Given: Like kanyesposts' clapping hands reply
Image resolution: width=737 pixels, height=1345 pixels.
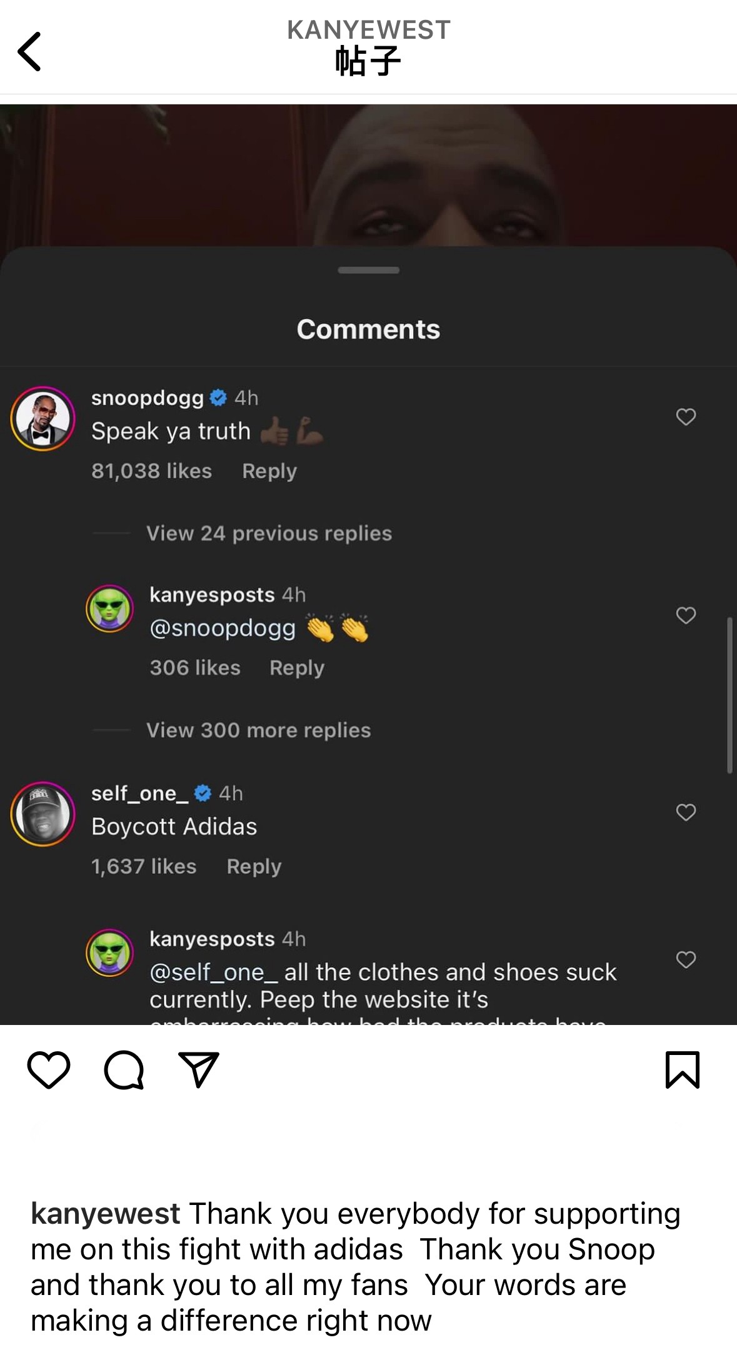Looking at the screenshot, I should 686,616.
